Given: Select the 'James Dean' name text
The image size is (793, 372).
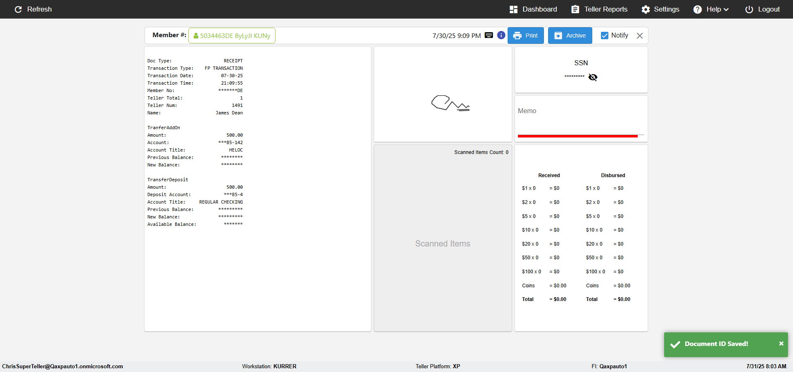Looking at the screenshot, I should point(229,113).
